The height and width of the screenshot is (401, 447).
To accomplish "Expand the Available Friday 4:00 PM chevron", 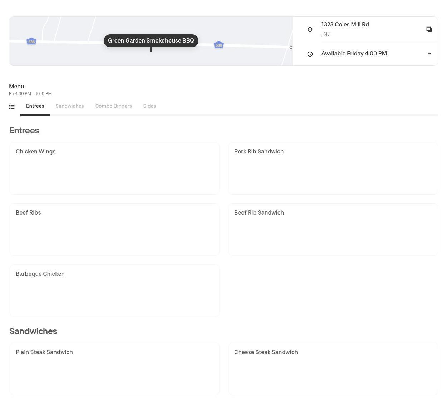I will tap(429, 54).
